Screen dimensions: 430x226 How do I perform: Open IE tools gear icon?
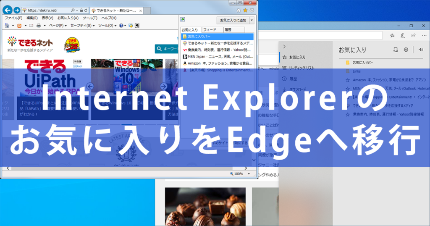tap(252, 11)
